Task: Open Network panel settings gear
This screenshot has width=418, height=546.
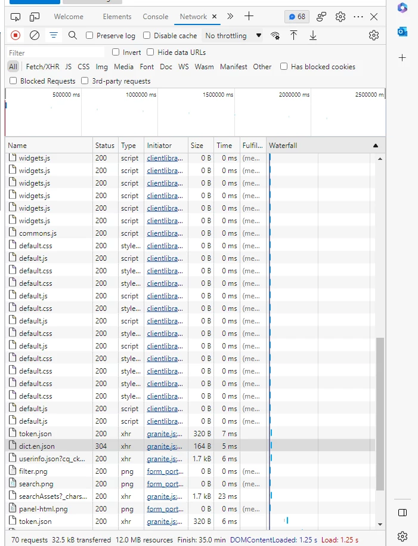Action: coord(373,35)
